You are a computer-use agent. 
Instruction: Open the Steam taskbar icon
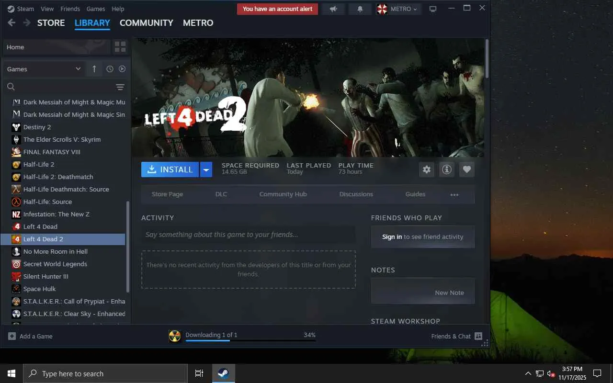pyautogui.click(x=223, y=373)
